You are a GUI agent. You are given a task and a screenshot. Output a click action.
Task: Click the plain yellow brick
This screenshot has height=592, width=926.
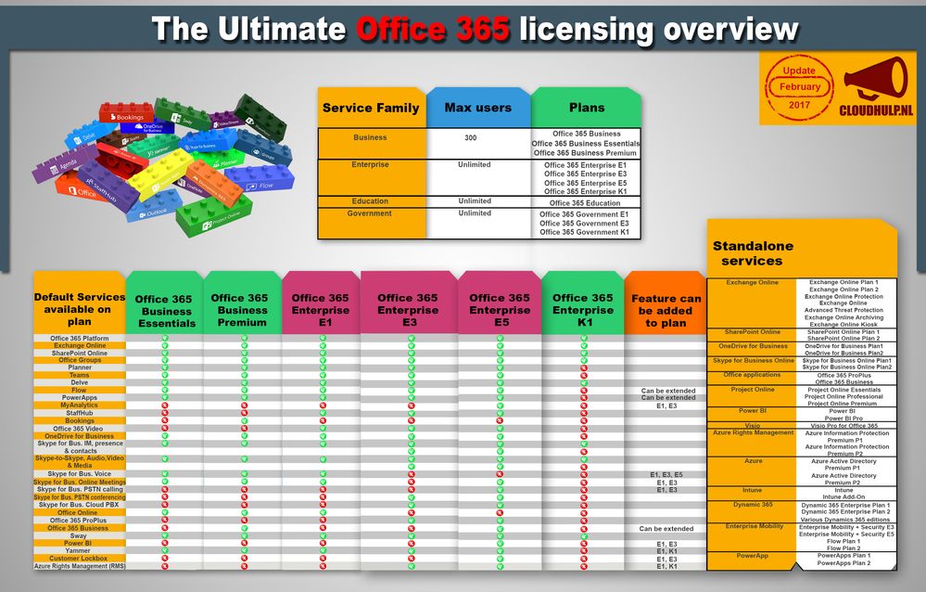[x=159, y=175]
